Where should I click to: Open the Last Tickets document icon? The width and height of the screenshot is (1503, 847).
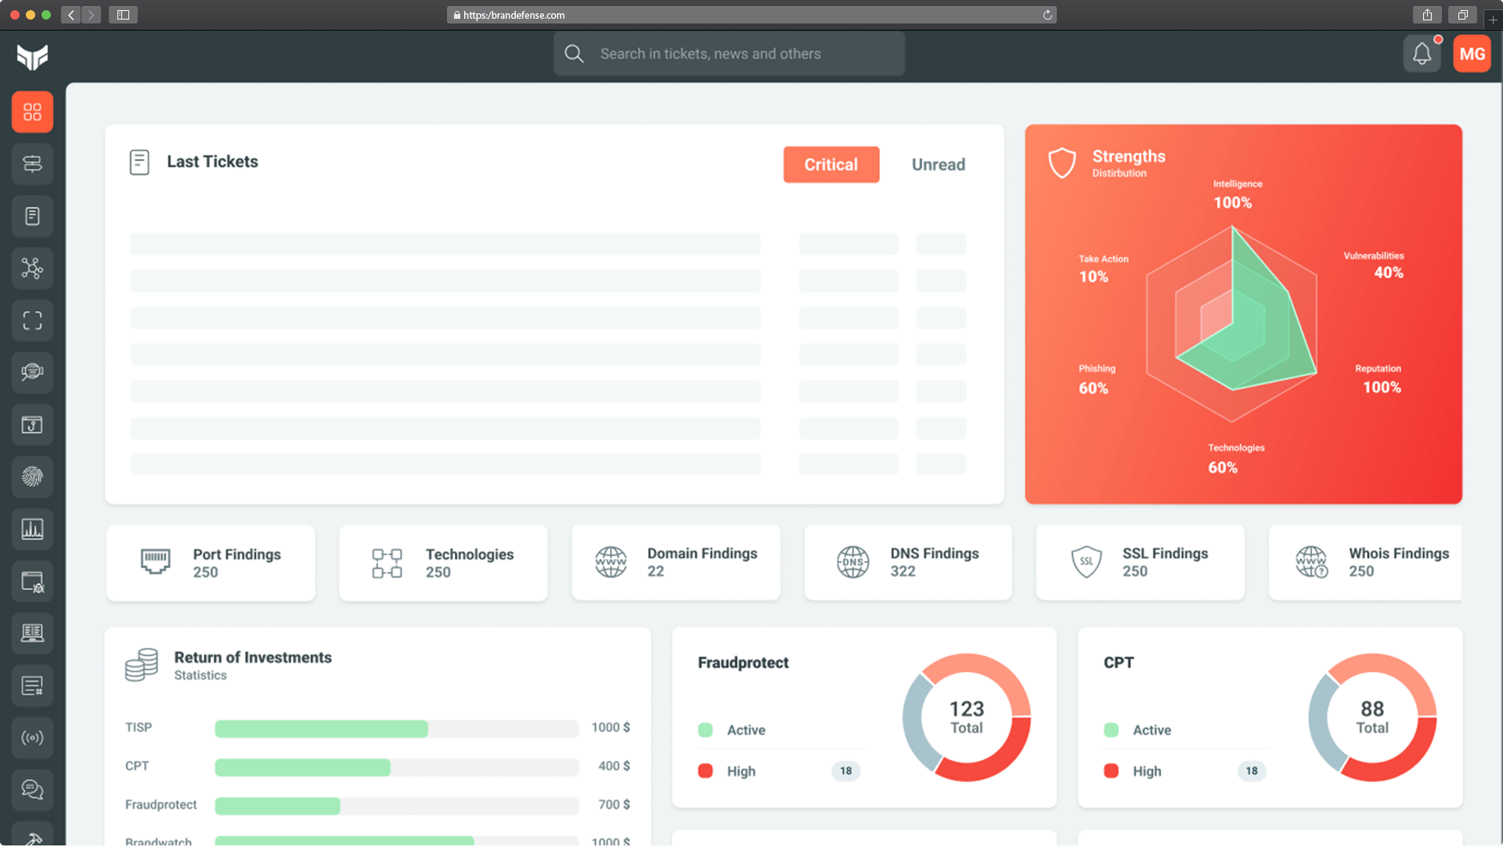tap(139, 162)
